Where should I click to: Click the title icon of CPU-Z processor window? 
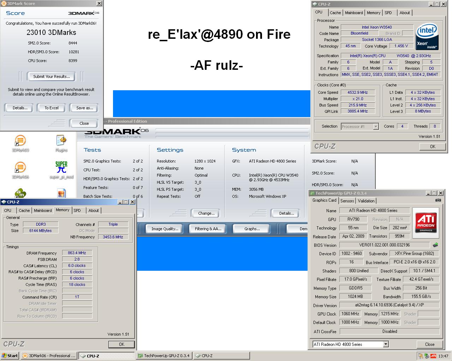pos(315,4)
